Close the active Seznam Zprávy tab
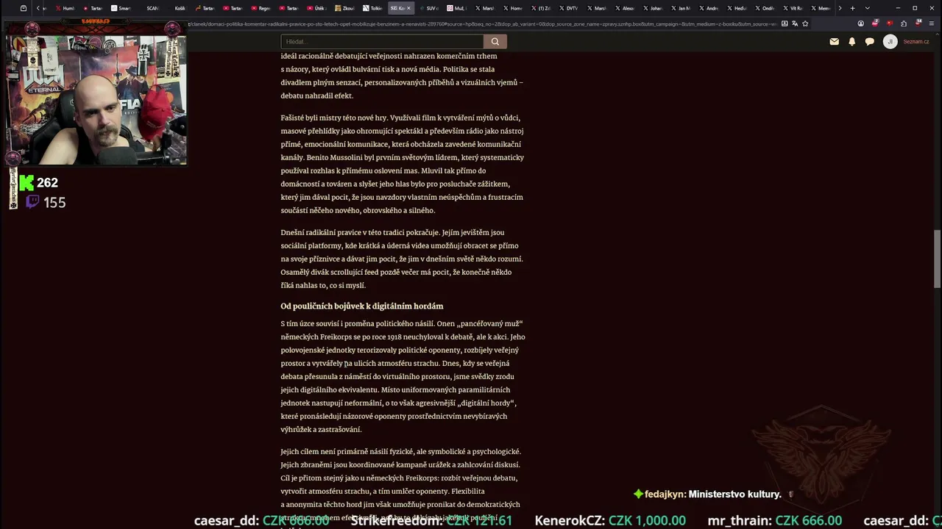This screenshot has width=942, height=529. [x=409, y=8]
